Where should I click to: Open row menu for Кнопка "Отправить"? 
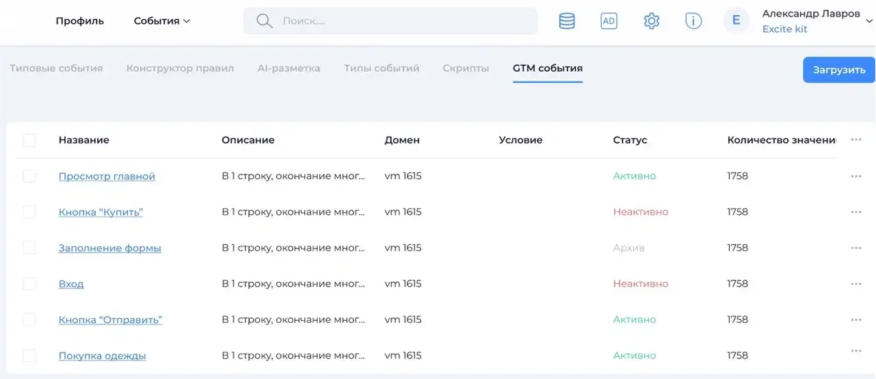856,319
